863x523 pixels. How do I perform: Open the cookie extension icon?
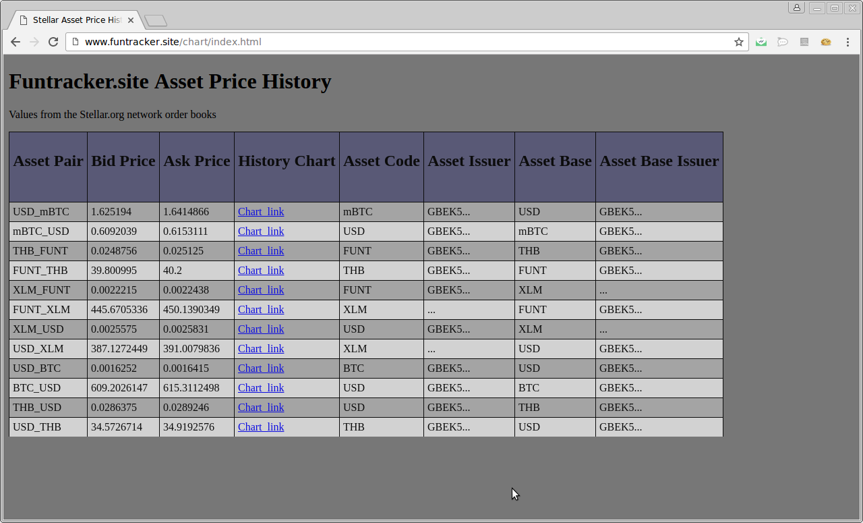coord(826,42)
